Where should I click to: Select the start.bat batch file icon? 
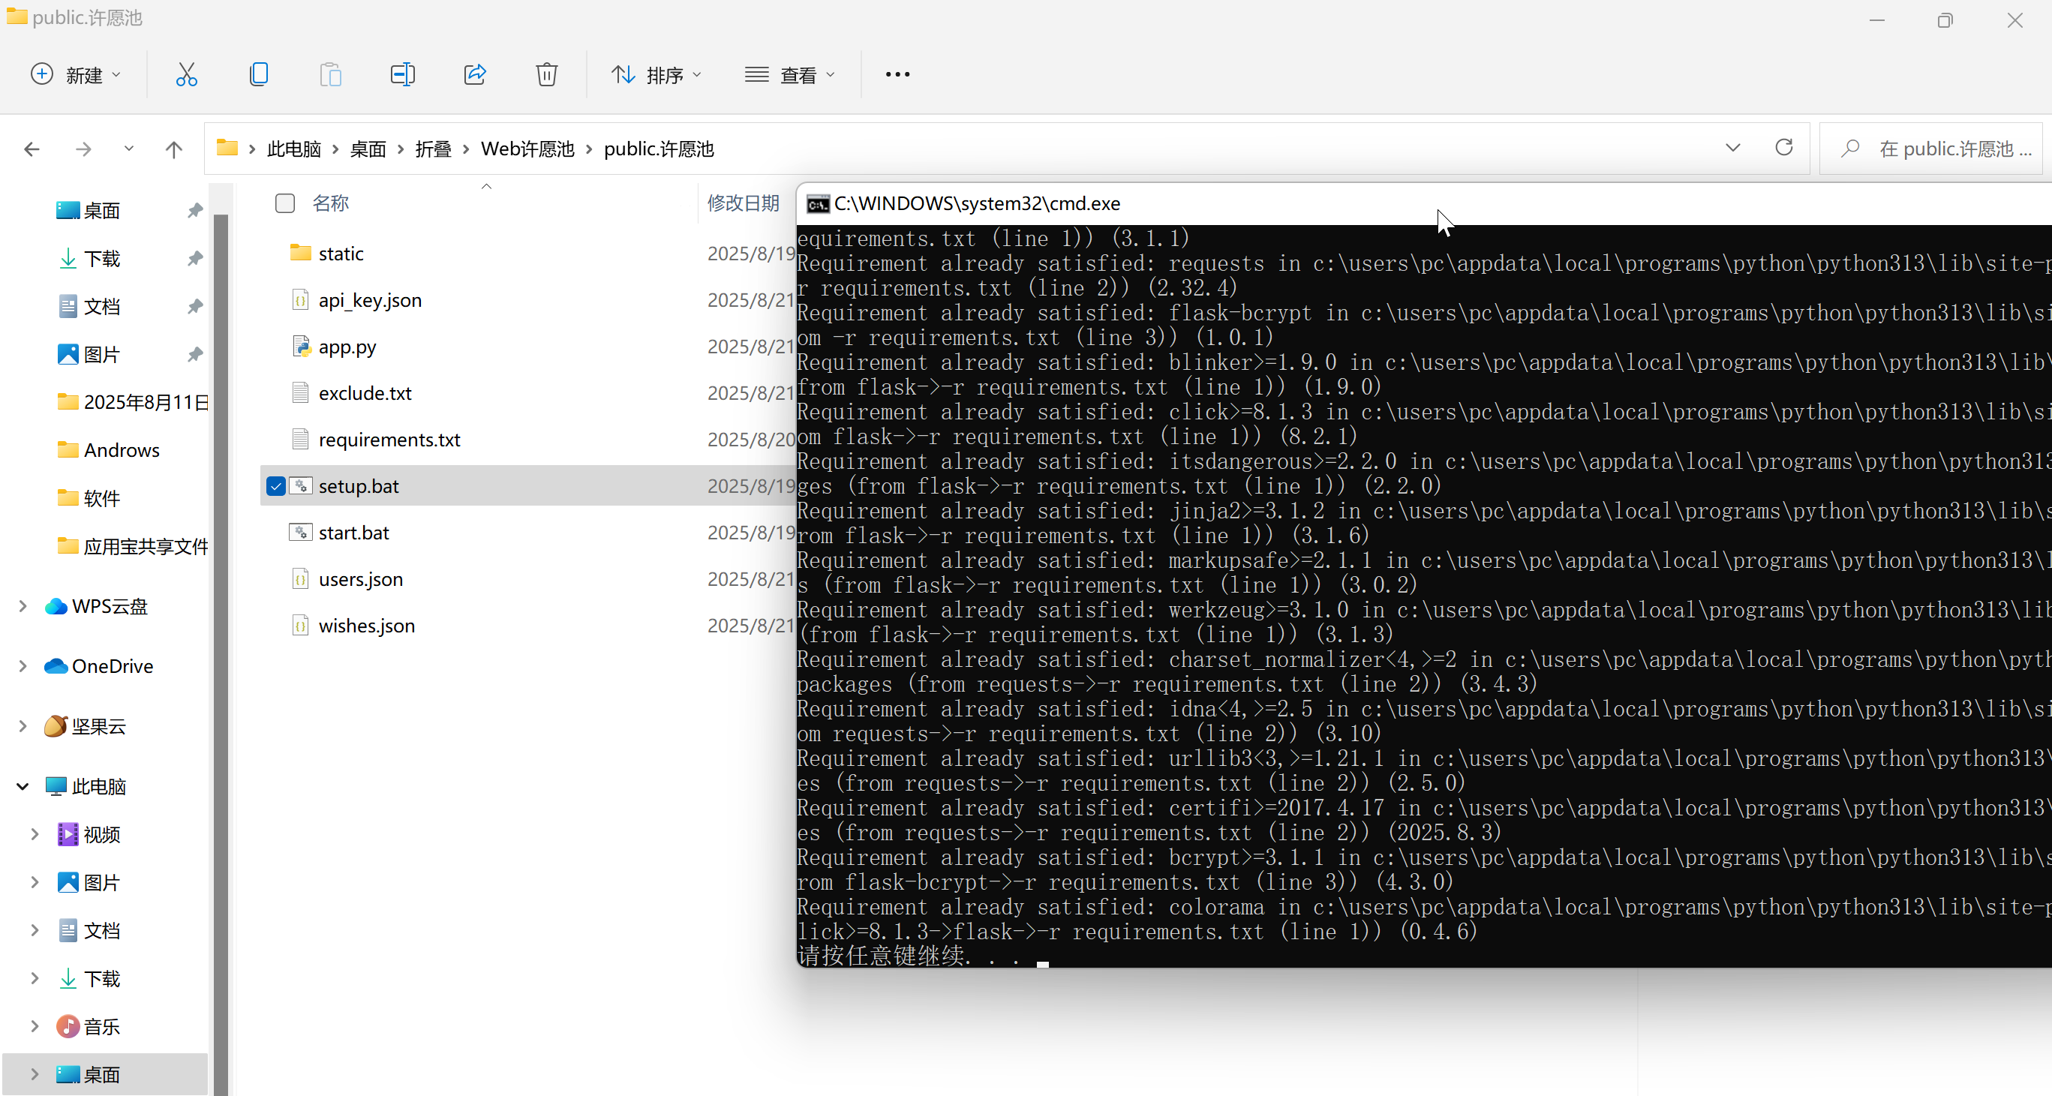point(300,532)
